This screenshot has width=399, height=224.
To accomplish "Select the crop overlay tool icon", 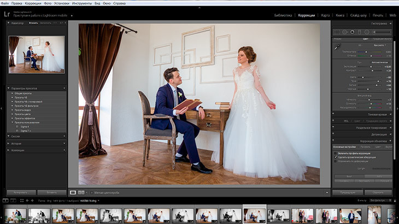I will point(338,32).
